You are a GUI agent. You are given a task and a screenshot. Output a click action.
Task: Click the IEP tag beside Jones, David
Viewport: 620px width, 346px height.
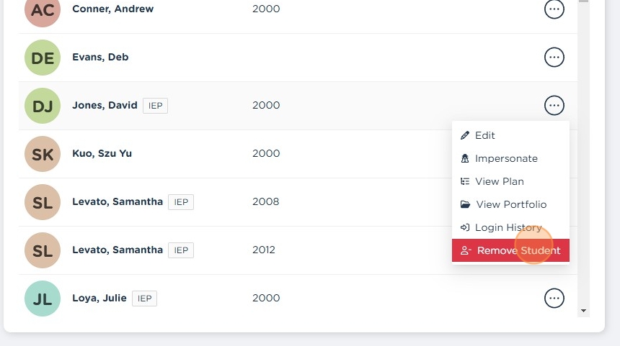click(155, 106)
